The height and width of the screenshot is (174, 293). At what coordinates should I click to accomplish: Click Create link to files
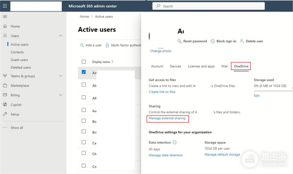pos(162,92)
